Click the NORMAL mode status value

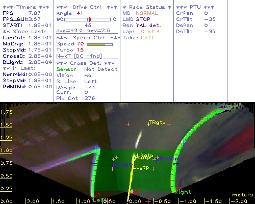147,13
